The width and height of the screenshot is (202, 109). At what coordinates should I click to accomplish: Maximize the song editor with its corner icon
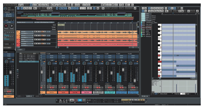point(135,8)
